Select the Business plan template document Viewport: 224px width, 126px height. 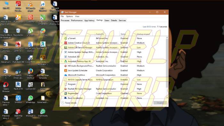[43, 74]
